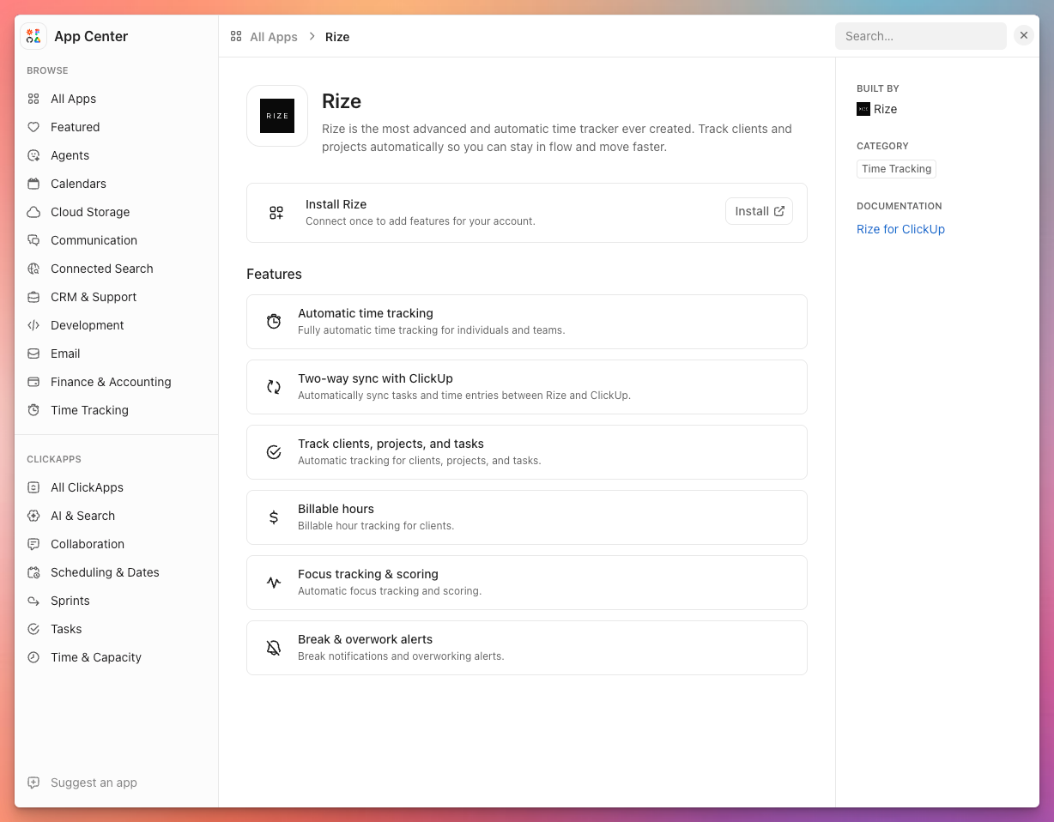Click the Automatic time tracking alarm icon
The height and width of the screenshot is (822, 1054).
[274, 322]
